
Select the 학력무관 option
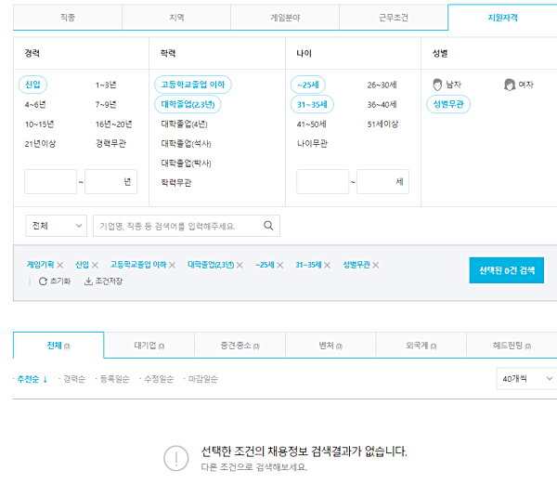click(x=176, y=183)
